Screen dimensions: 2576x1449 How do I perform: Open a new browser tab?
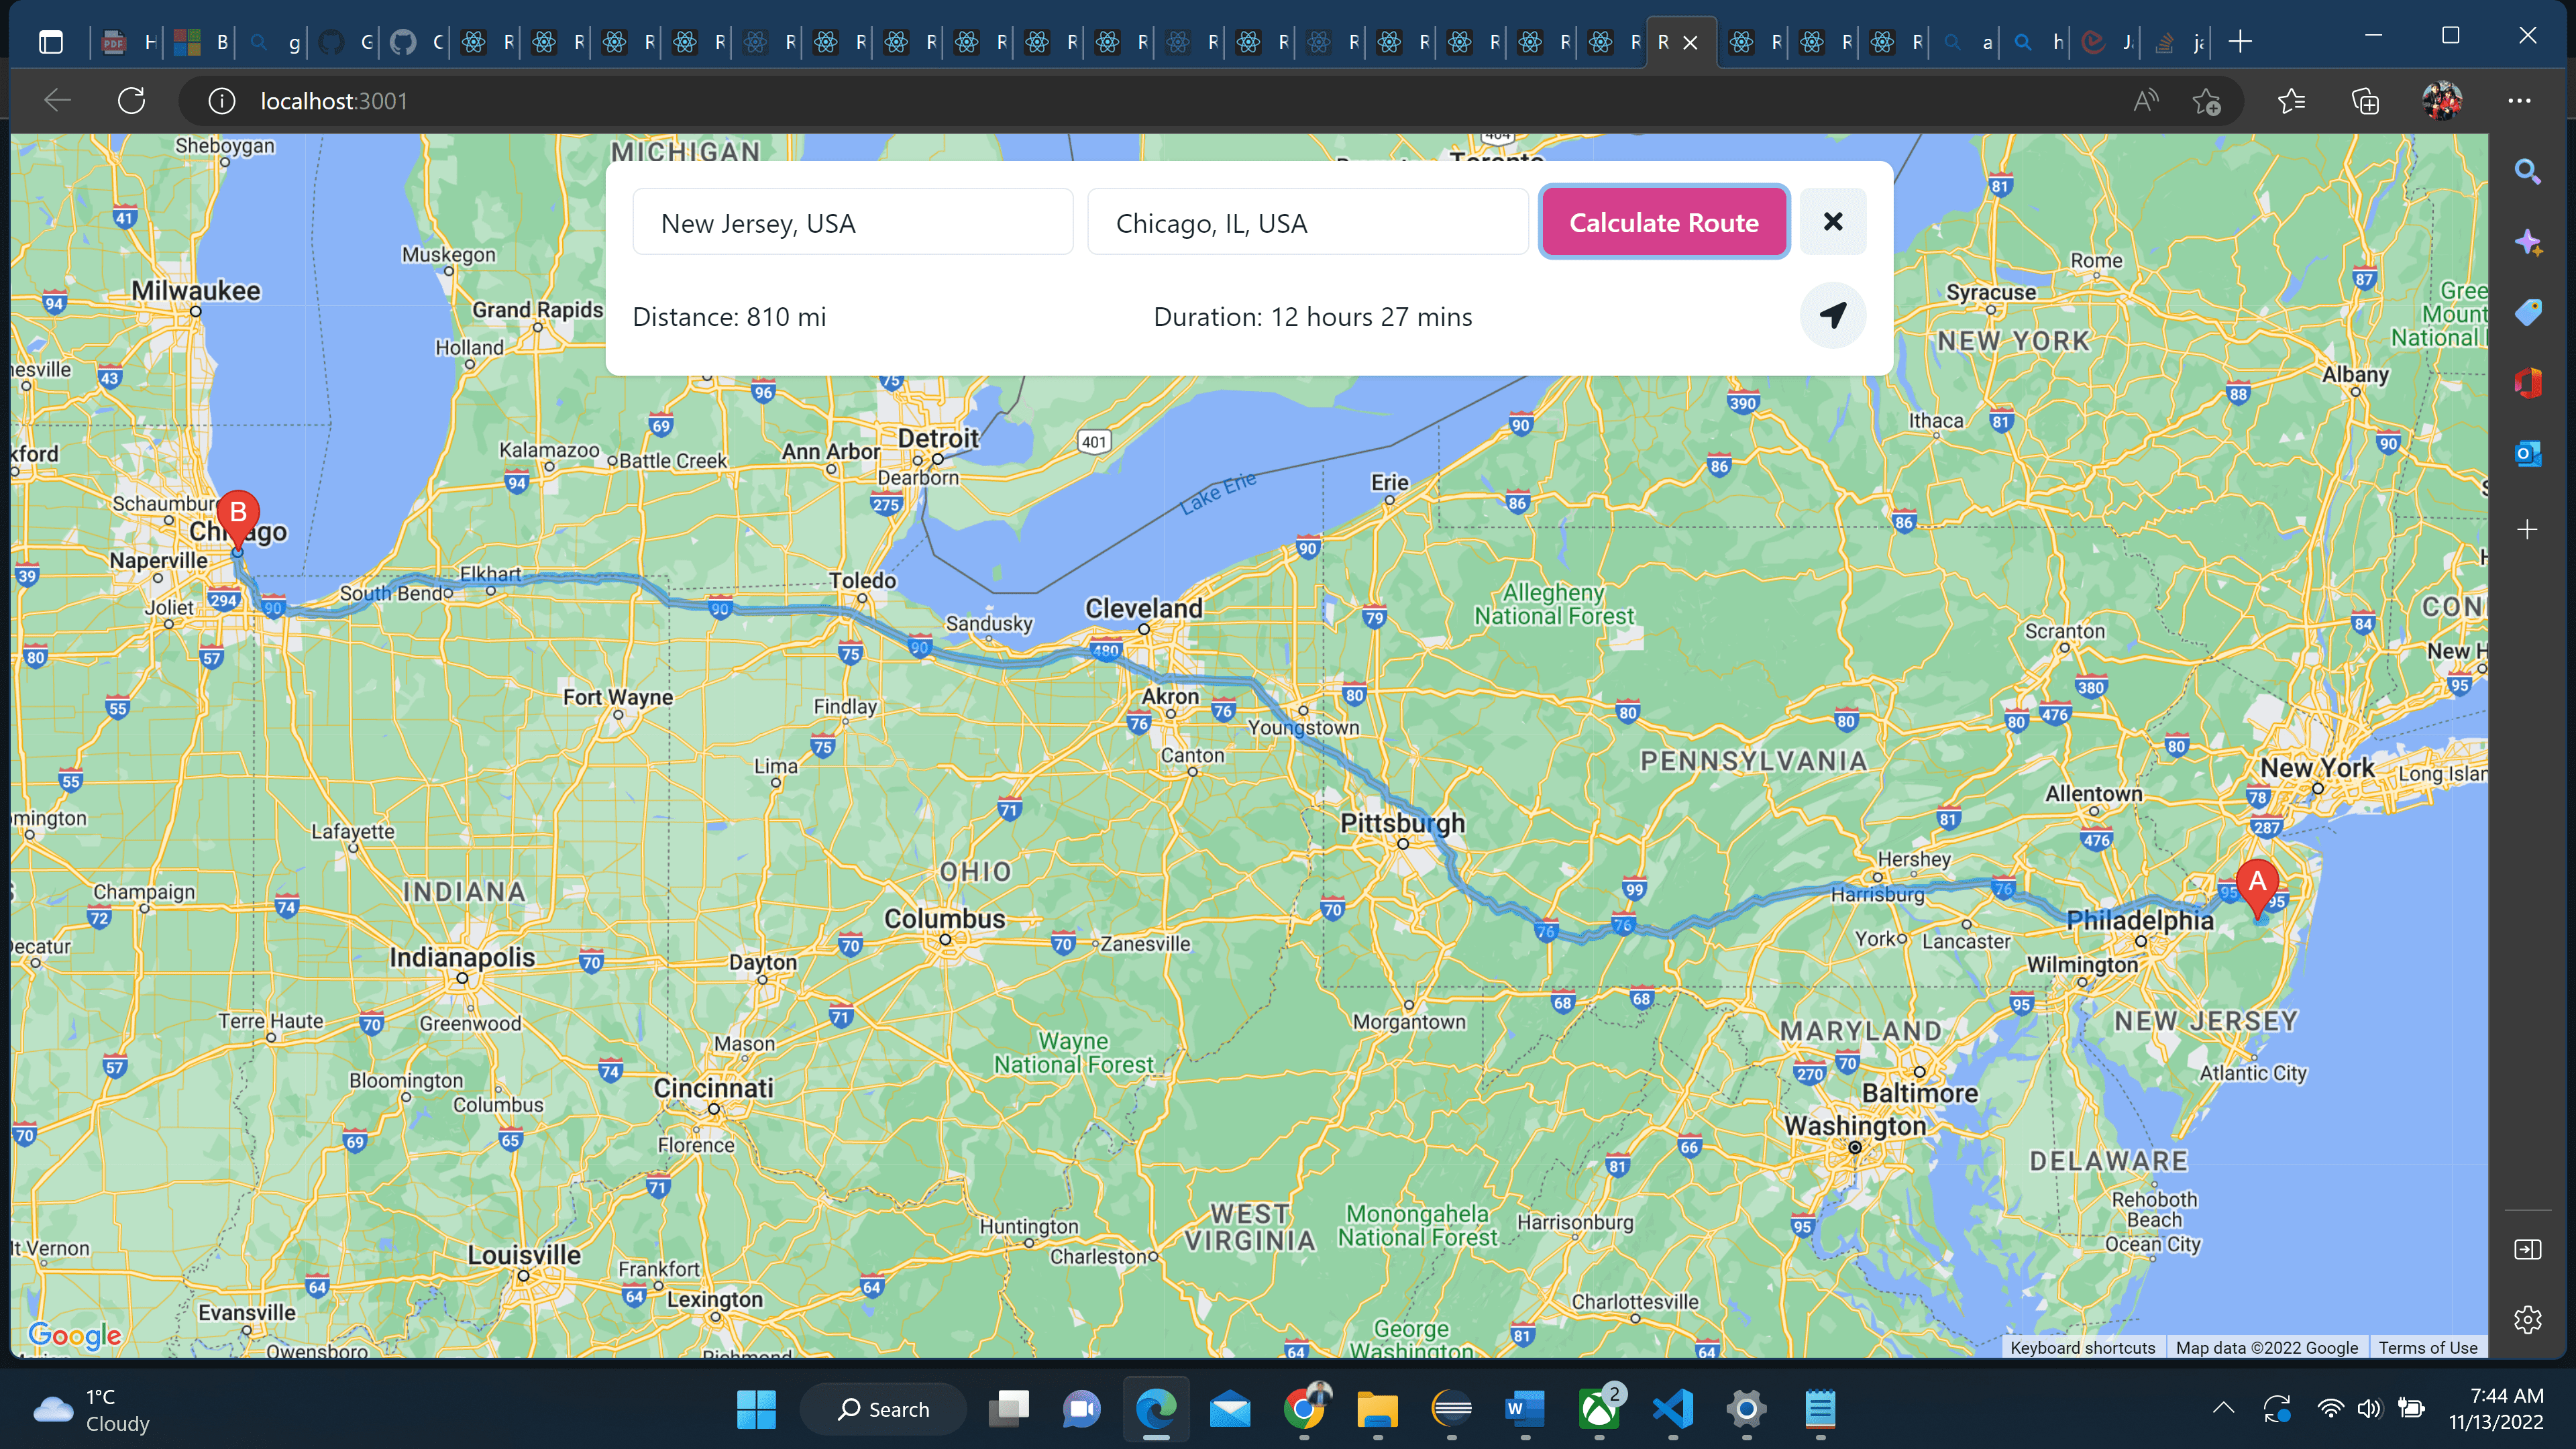pyautogui.click(x=2241, y=42)
